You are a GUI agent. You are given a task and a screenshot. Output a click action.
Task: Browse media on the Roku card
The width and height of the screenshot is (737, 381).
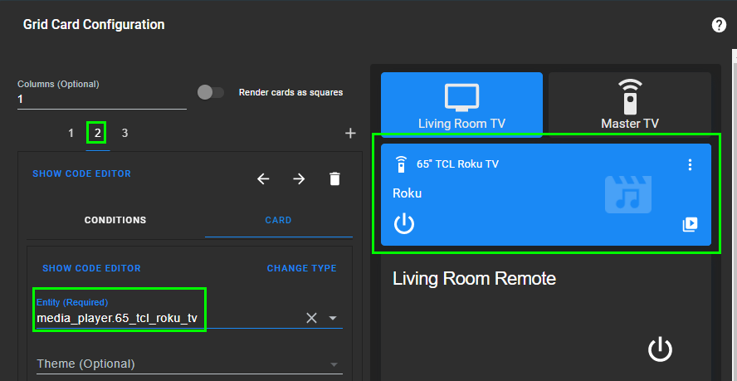[x=690, y=225]
